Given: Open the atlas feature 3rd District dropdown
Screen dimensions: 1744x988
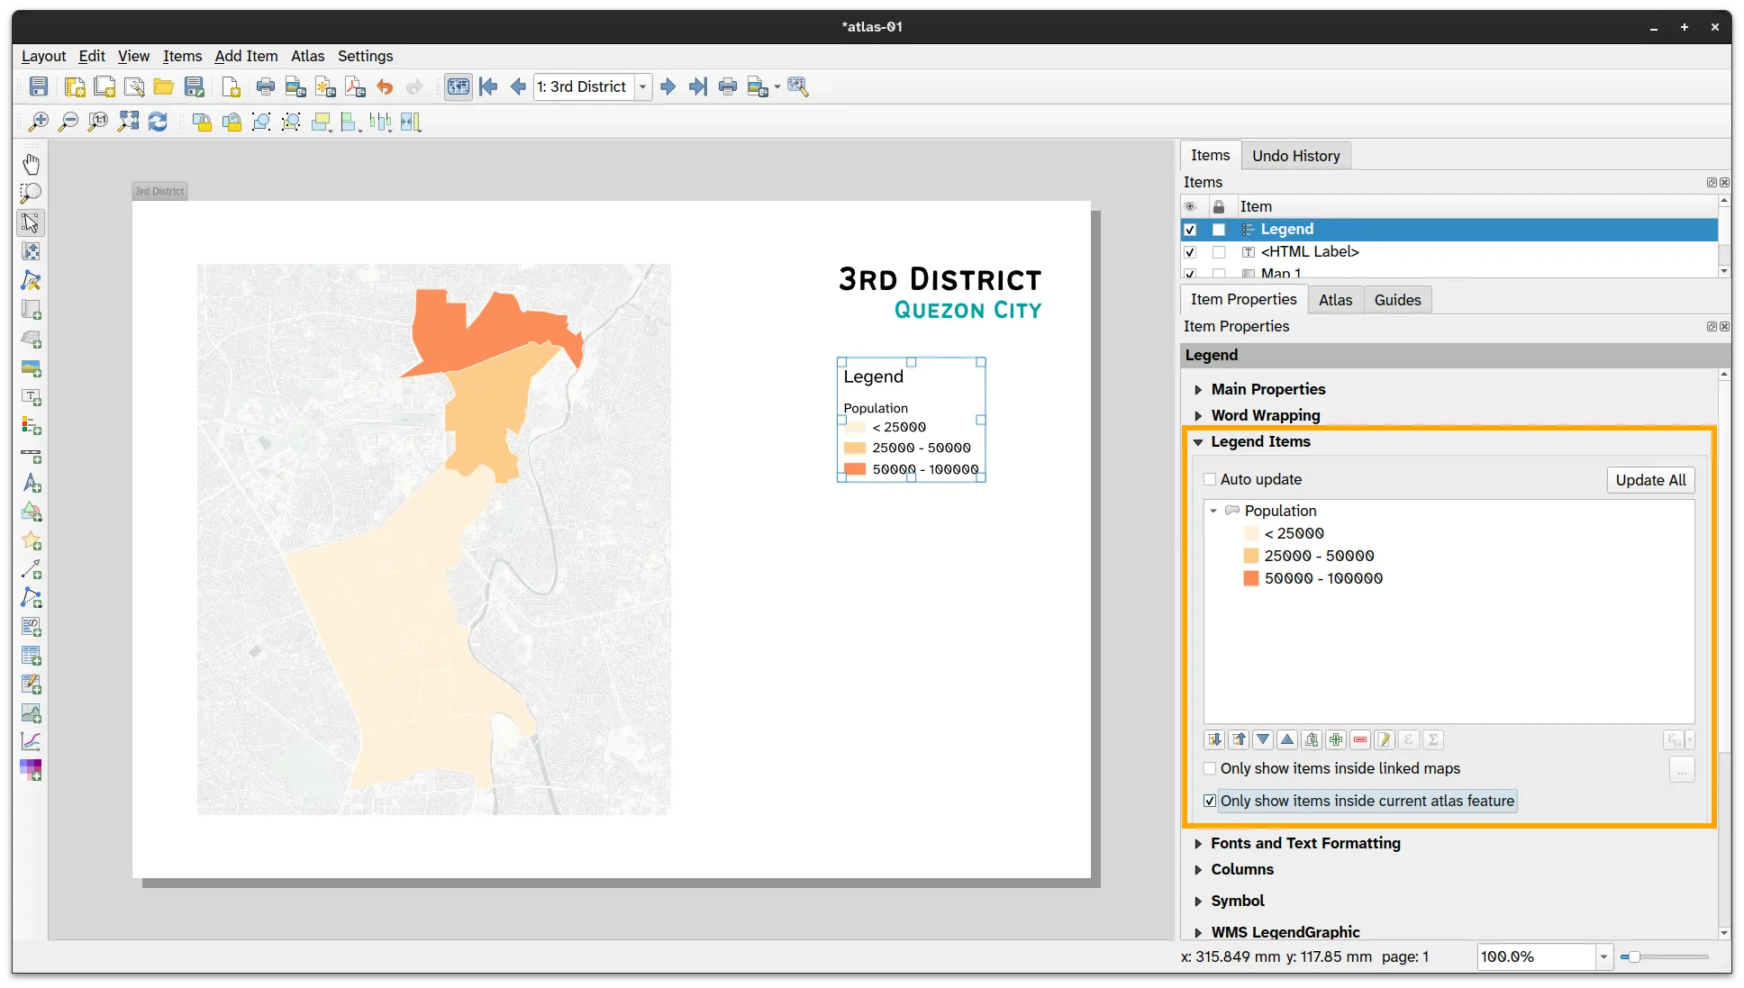Looking at the screenshot, I should tap(642, 86).
